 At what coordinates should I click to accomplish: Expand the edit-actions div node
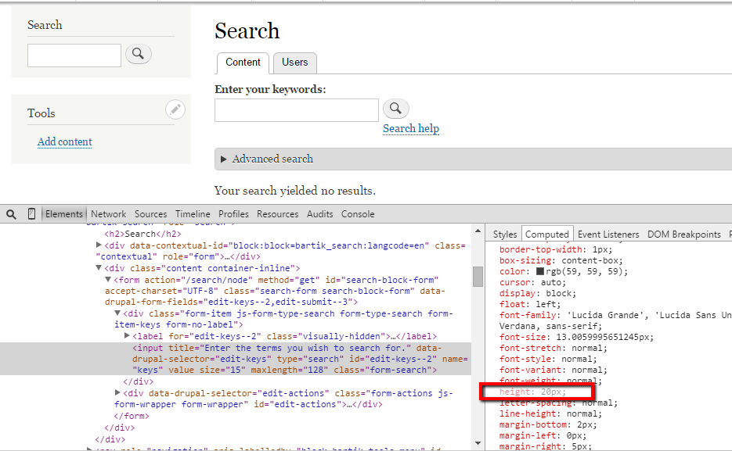click(117, 392)
